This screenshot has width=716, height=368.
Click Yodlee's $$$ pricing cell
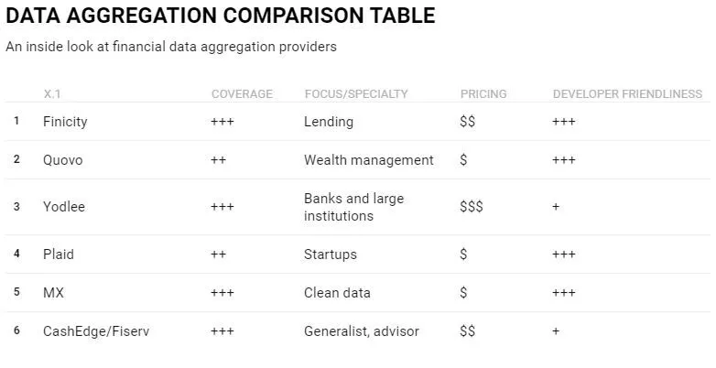(x=472, y=207)
